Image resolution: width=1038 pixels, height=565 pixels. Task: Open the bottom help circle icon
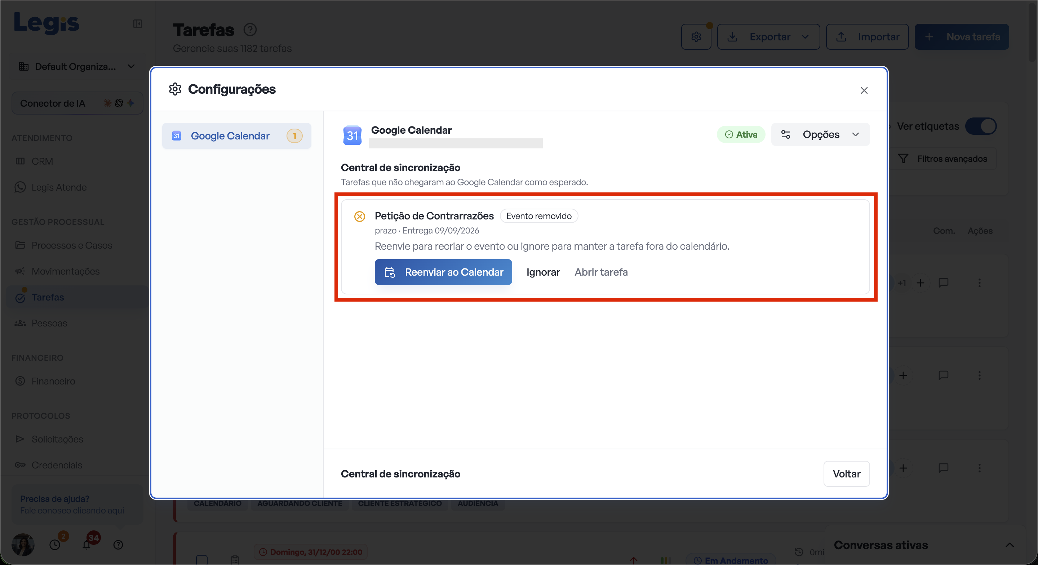coord(118,545)
